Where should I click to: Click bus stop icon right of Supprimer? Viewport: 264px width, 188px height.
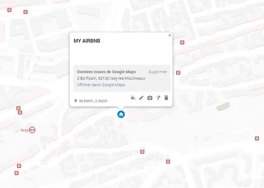tap(178, 73)
